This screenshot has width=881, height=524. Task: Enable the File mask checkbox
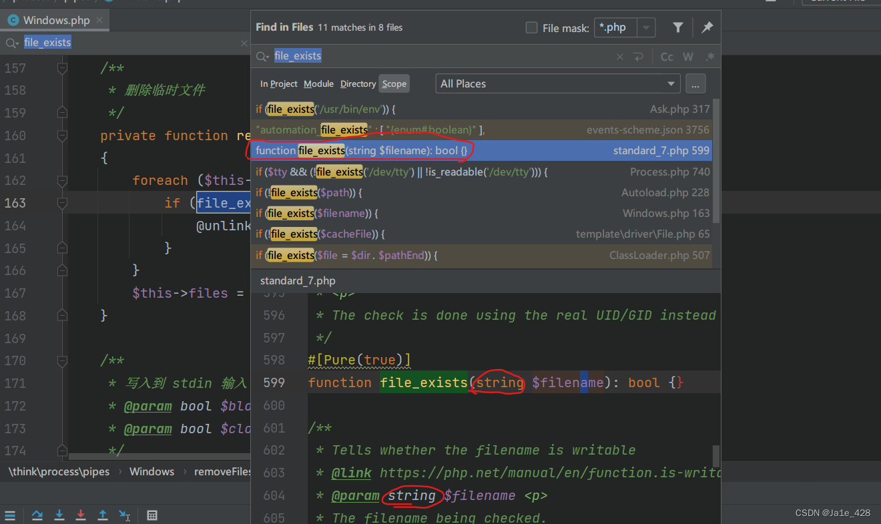click(531, 27)
